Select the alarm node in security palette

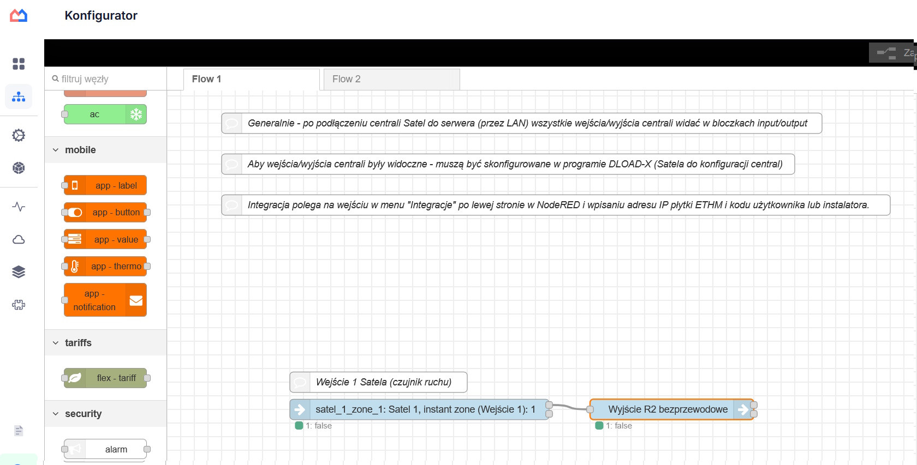click(105, 449)
